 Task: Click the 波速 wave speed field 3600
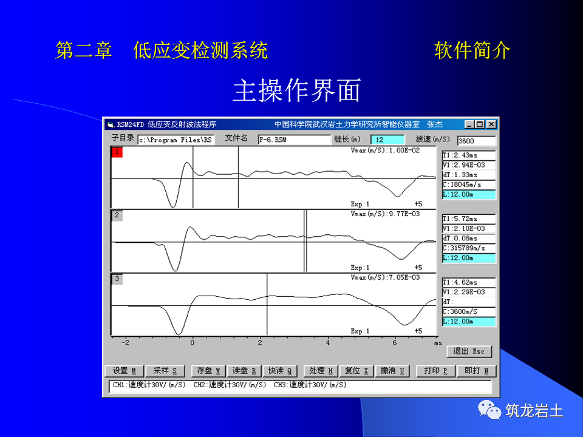click(x=476, y=141)
